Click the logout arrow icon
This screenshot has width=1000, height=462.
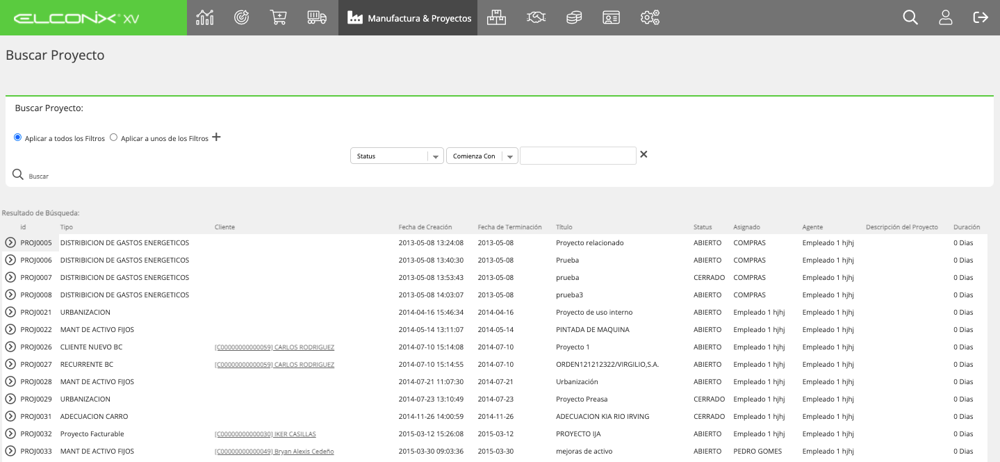click(x=981, y=17)
